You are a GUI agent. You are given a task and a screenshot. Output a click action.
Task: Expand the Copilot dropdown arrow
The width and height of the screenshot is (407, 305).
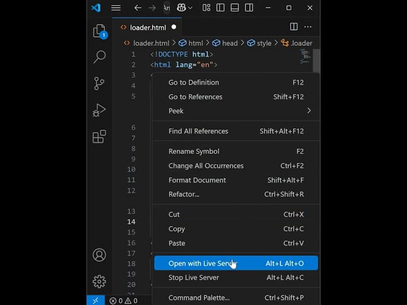[x=190, y=8]
